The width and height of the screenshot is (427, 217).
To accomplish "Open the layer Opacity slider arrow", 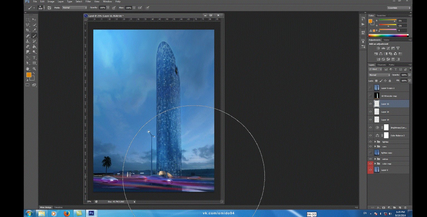I will tap(409, 75).
